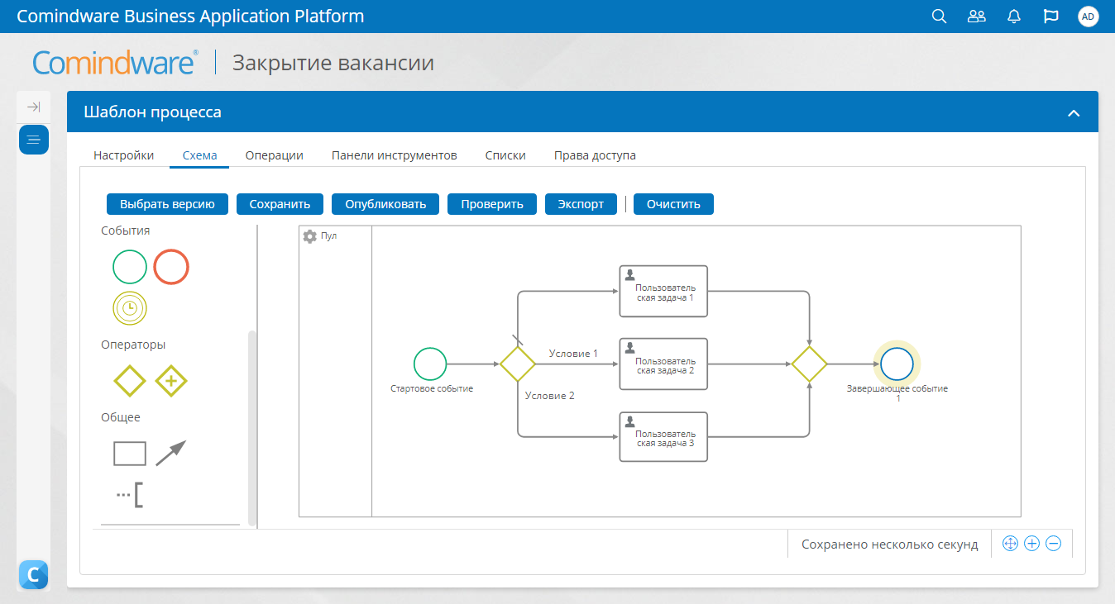Open the Пул settings gear
The image size is (1115, 604).
tap(310, 236)
